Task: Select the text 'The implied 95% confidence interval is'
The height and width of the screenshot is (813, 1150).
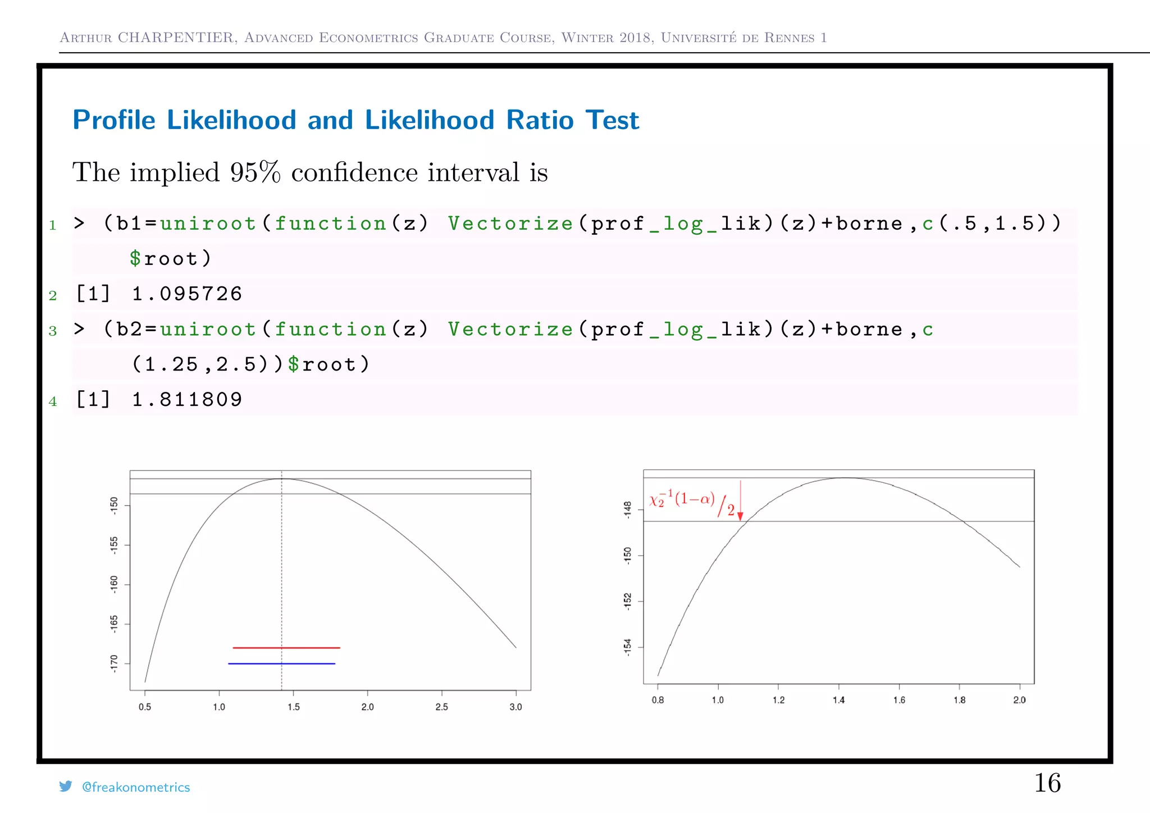Action: [x=310, y=172]
